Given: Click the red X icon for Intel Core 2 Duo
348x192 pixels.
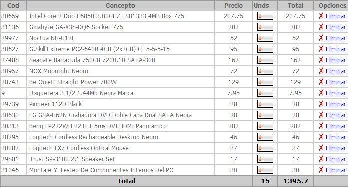Looking at the screenshot, I should [321, 16].
